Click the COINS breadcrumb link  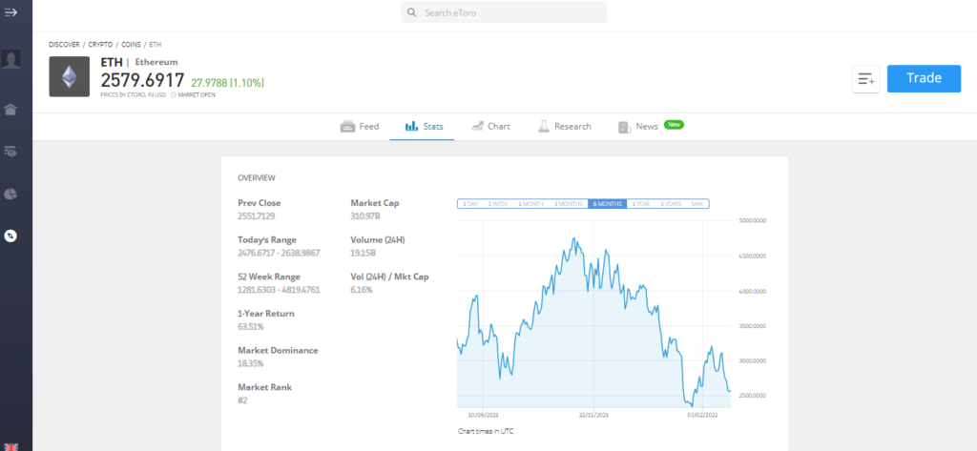pos(131,45)
